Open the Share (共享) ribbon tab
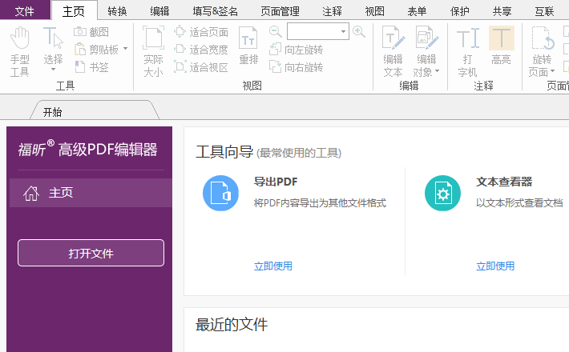 [502, 11]
